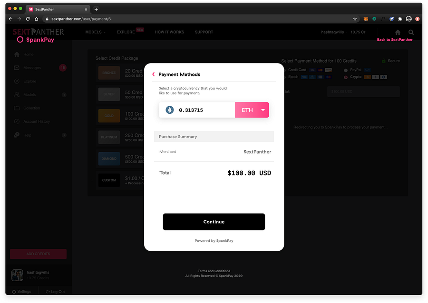
Task: Click the Add Credits button
Action: coord(38,254)
